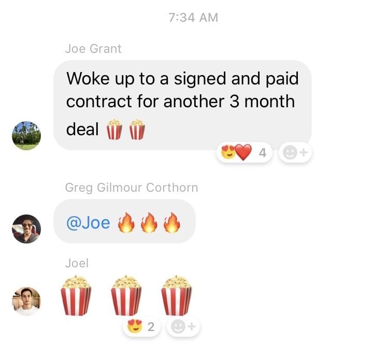Tap the 7:34 AM timestamp
Image resolution: width=388 pixels, height=357 pixels.
click(x=194, y=18)
